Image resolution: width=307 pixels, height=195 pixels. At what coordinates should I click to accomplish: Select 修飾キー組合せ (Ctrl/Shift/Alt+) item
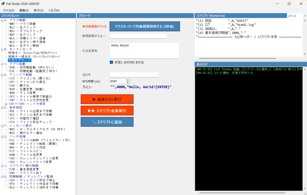click(34, 57)
